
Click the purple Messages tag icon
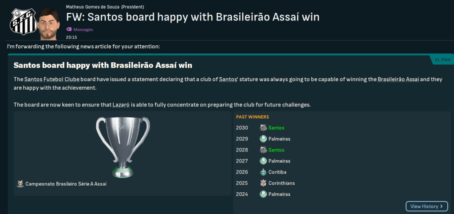[69, 29]
